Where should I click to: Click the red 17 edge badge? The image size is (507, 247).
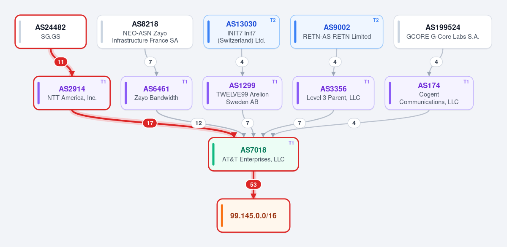point(150,123)
